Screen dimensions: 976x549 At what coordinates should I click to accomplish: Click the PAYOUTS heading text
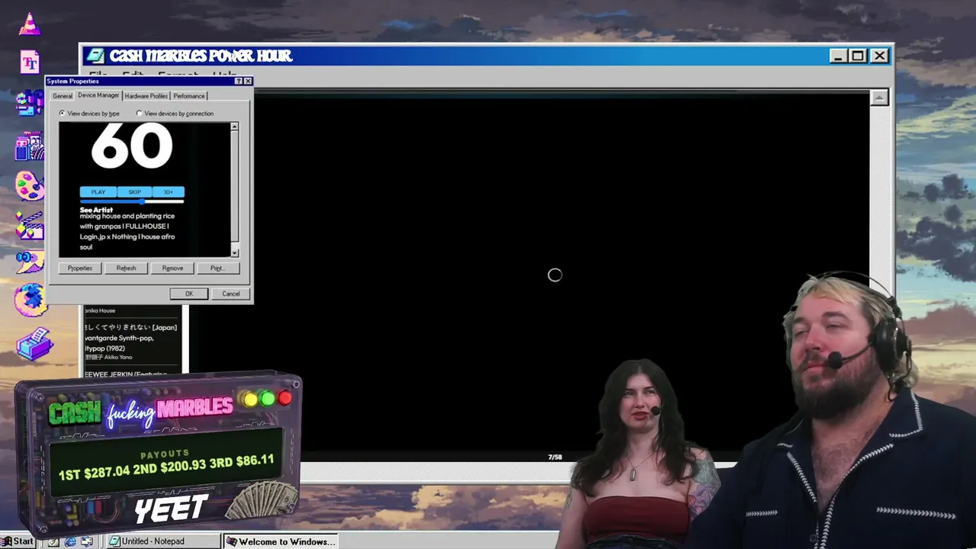[x=165, y=454]
